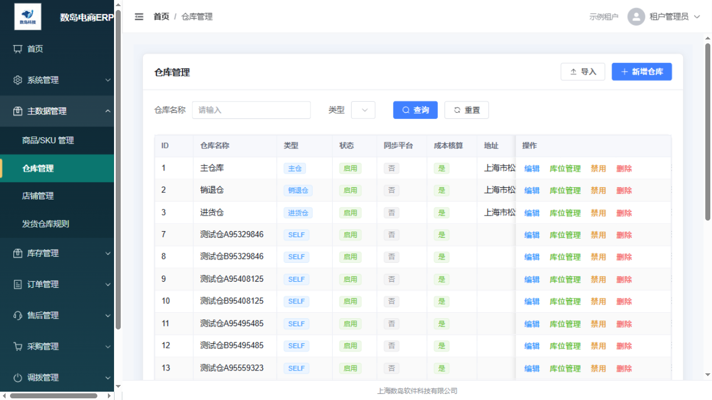The height and width of the screenshot is (400, 712).
Task: Click the magnifier icon in 查询 button
Action: pyautogui.click(x=406, y=110)
